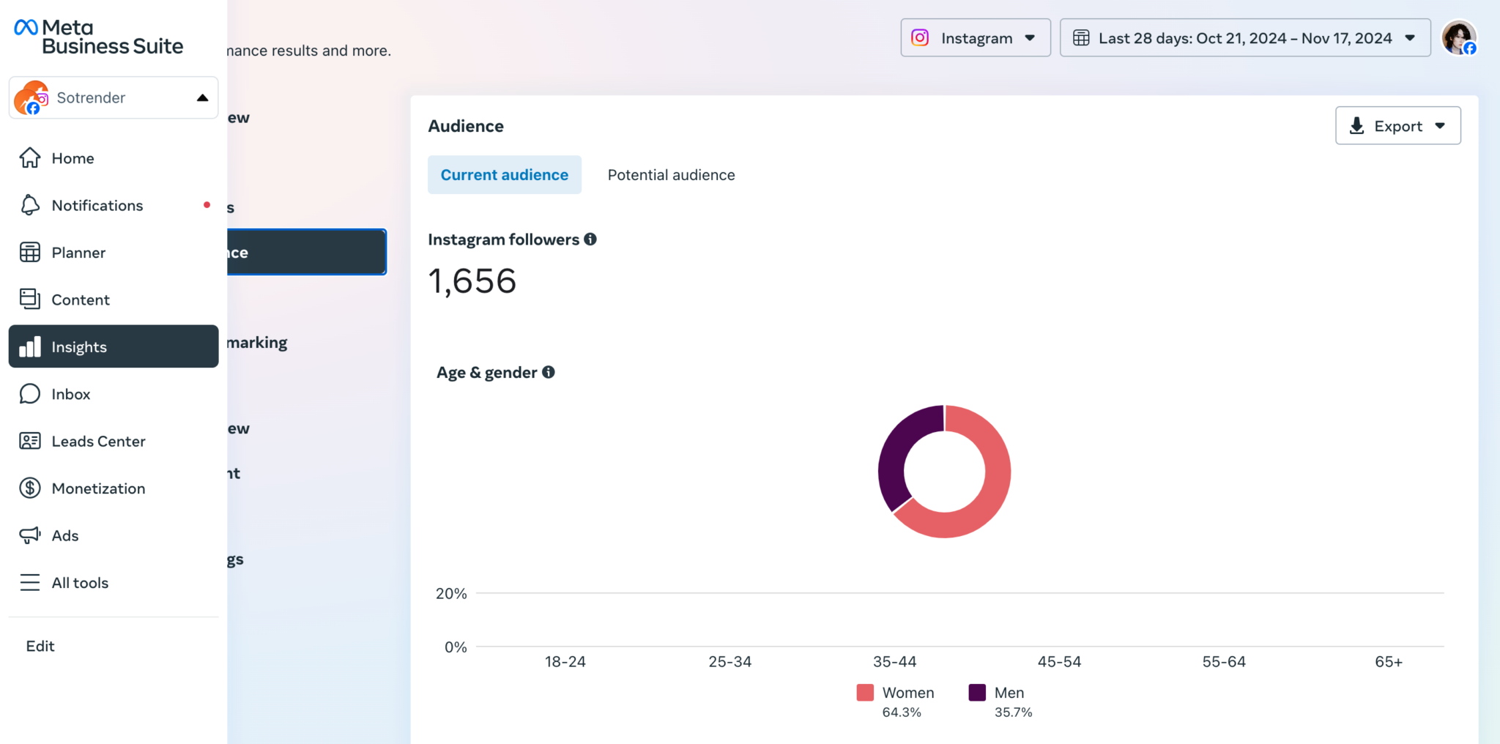Select Insights in the sidebar
This screenshot has width=1500, height=744.
[x=78, y=346]
